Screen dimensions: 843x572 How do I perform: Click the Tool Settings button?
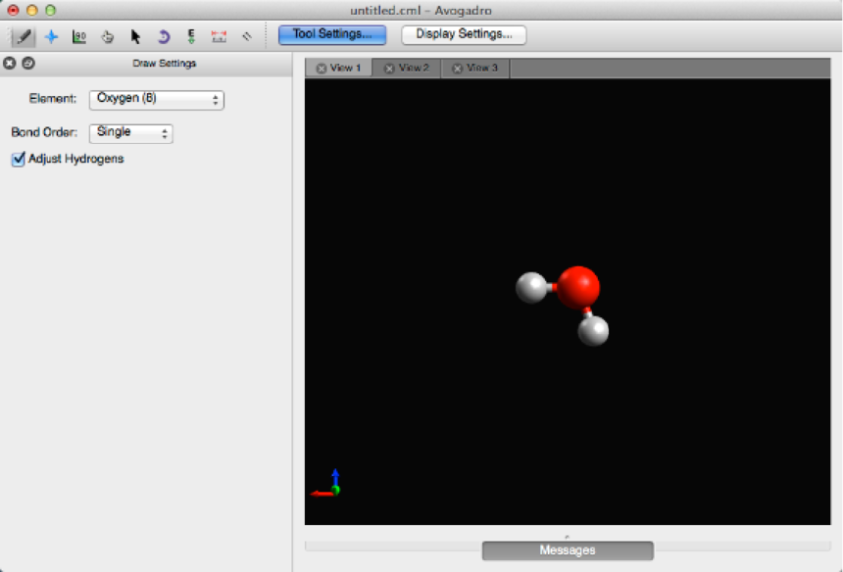click(x=332, y=34)
